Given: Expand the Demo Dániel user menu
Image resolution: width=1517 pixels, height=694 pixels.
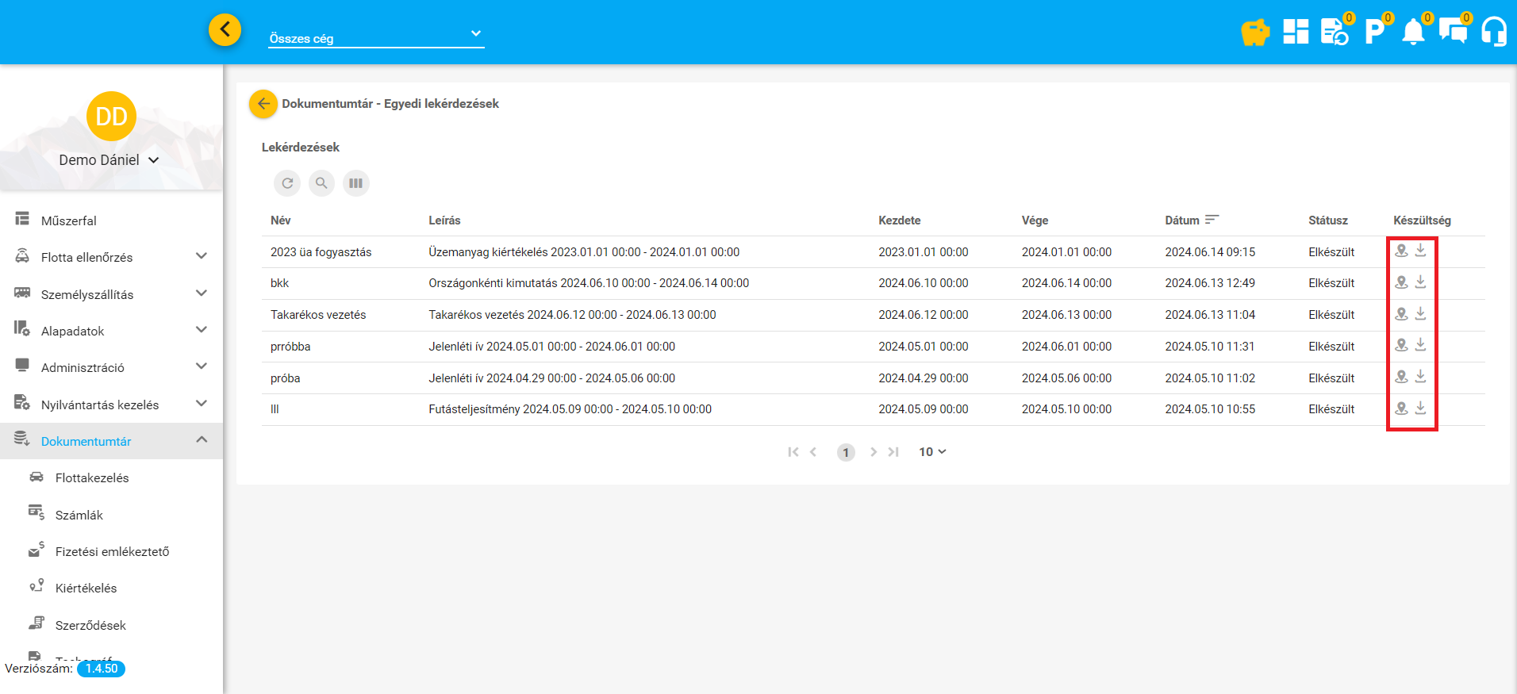Looking at the screenshot, I should click(109, 160).
